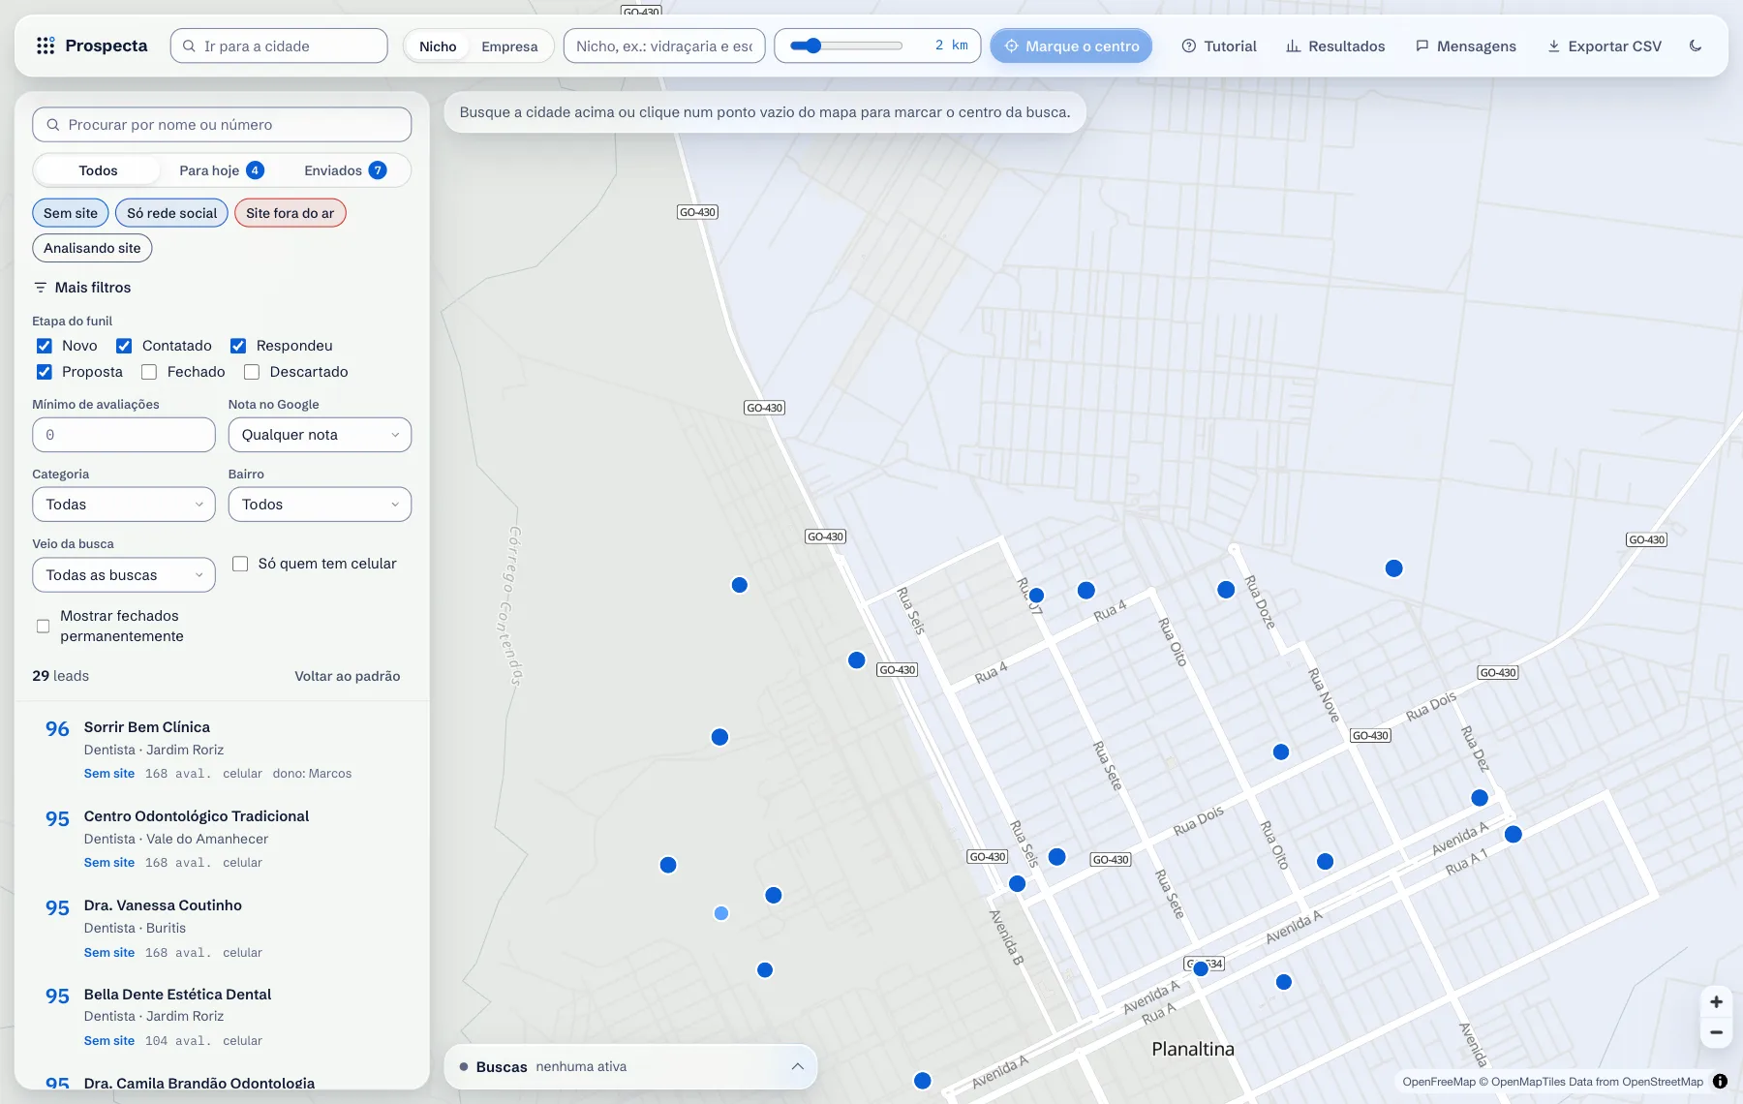Open the Sorrir Bem Clínica lead
The image size is (1743, 1104).
point(222,750)
